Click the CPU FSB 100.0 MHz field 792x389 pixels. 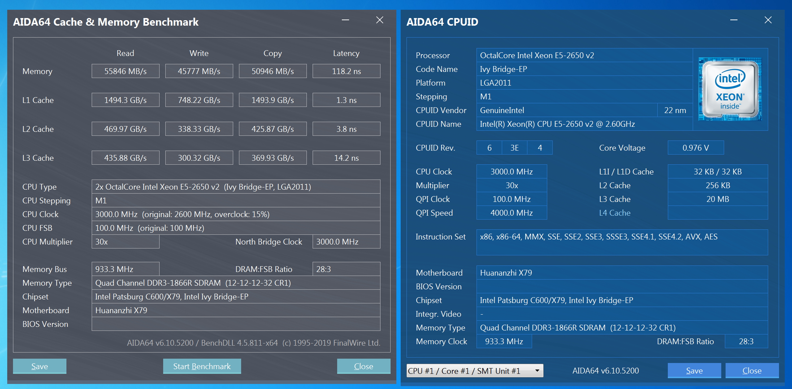pyautogui.click(x=236, y=228)
